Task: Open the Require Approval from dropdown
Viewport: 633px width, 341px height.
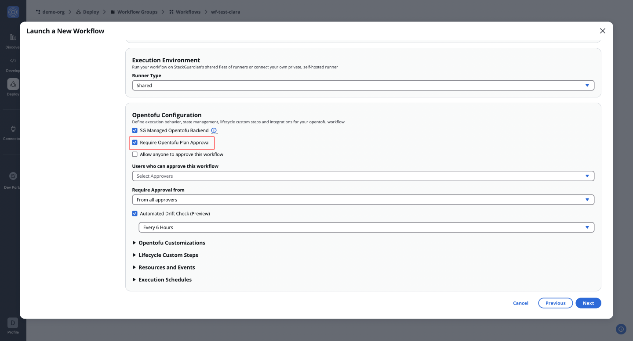Action: pos(363,200)
